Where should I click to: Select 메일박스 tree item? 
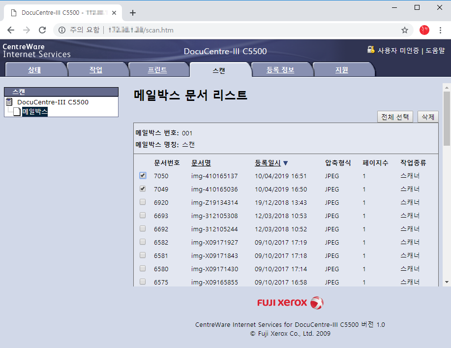35,111
